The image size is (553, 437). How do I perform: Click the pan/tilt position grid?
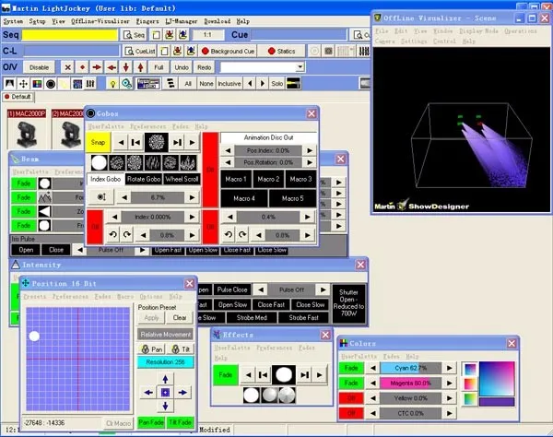point(78,359)
